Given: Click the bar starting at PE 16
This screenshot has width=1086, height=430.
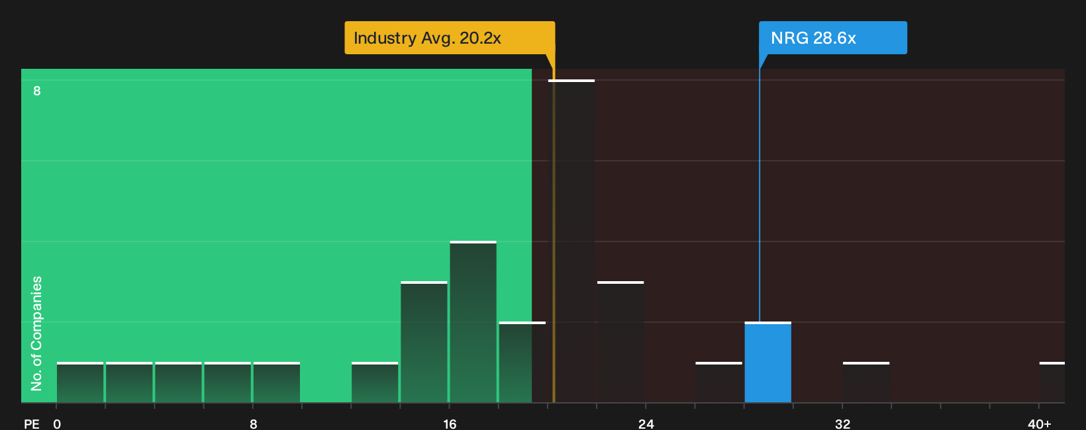Looking at the screenshot, I should pyautogui.click(x=473, y=322).
